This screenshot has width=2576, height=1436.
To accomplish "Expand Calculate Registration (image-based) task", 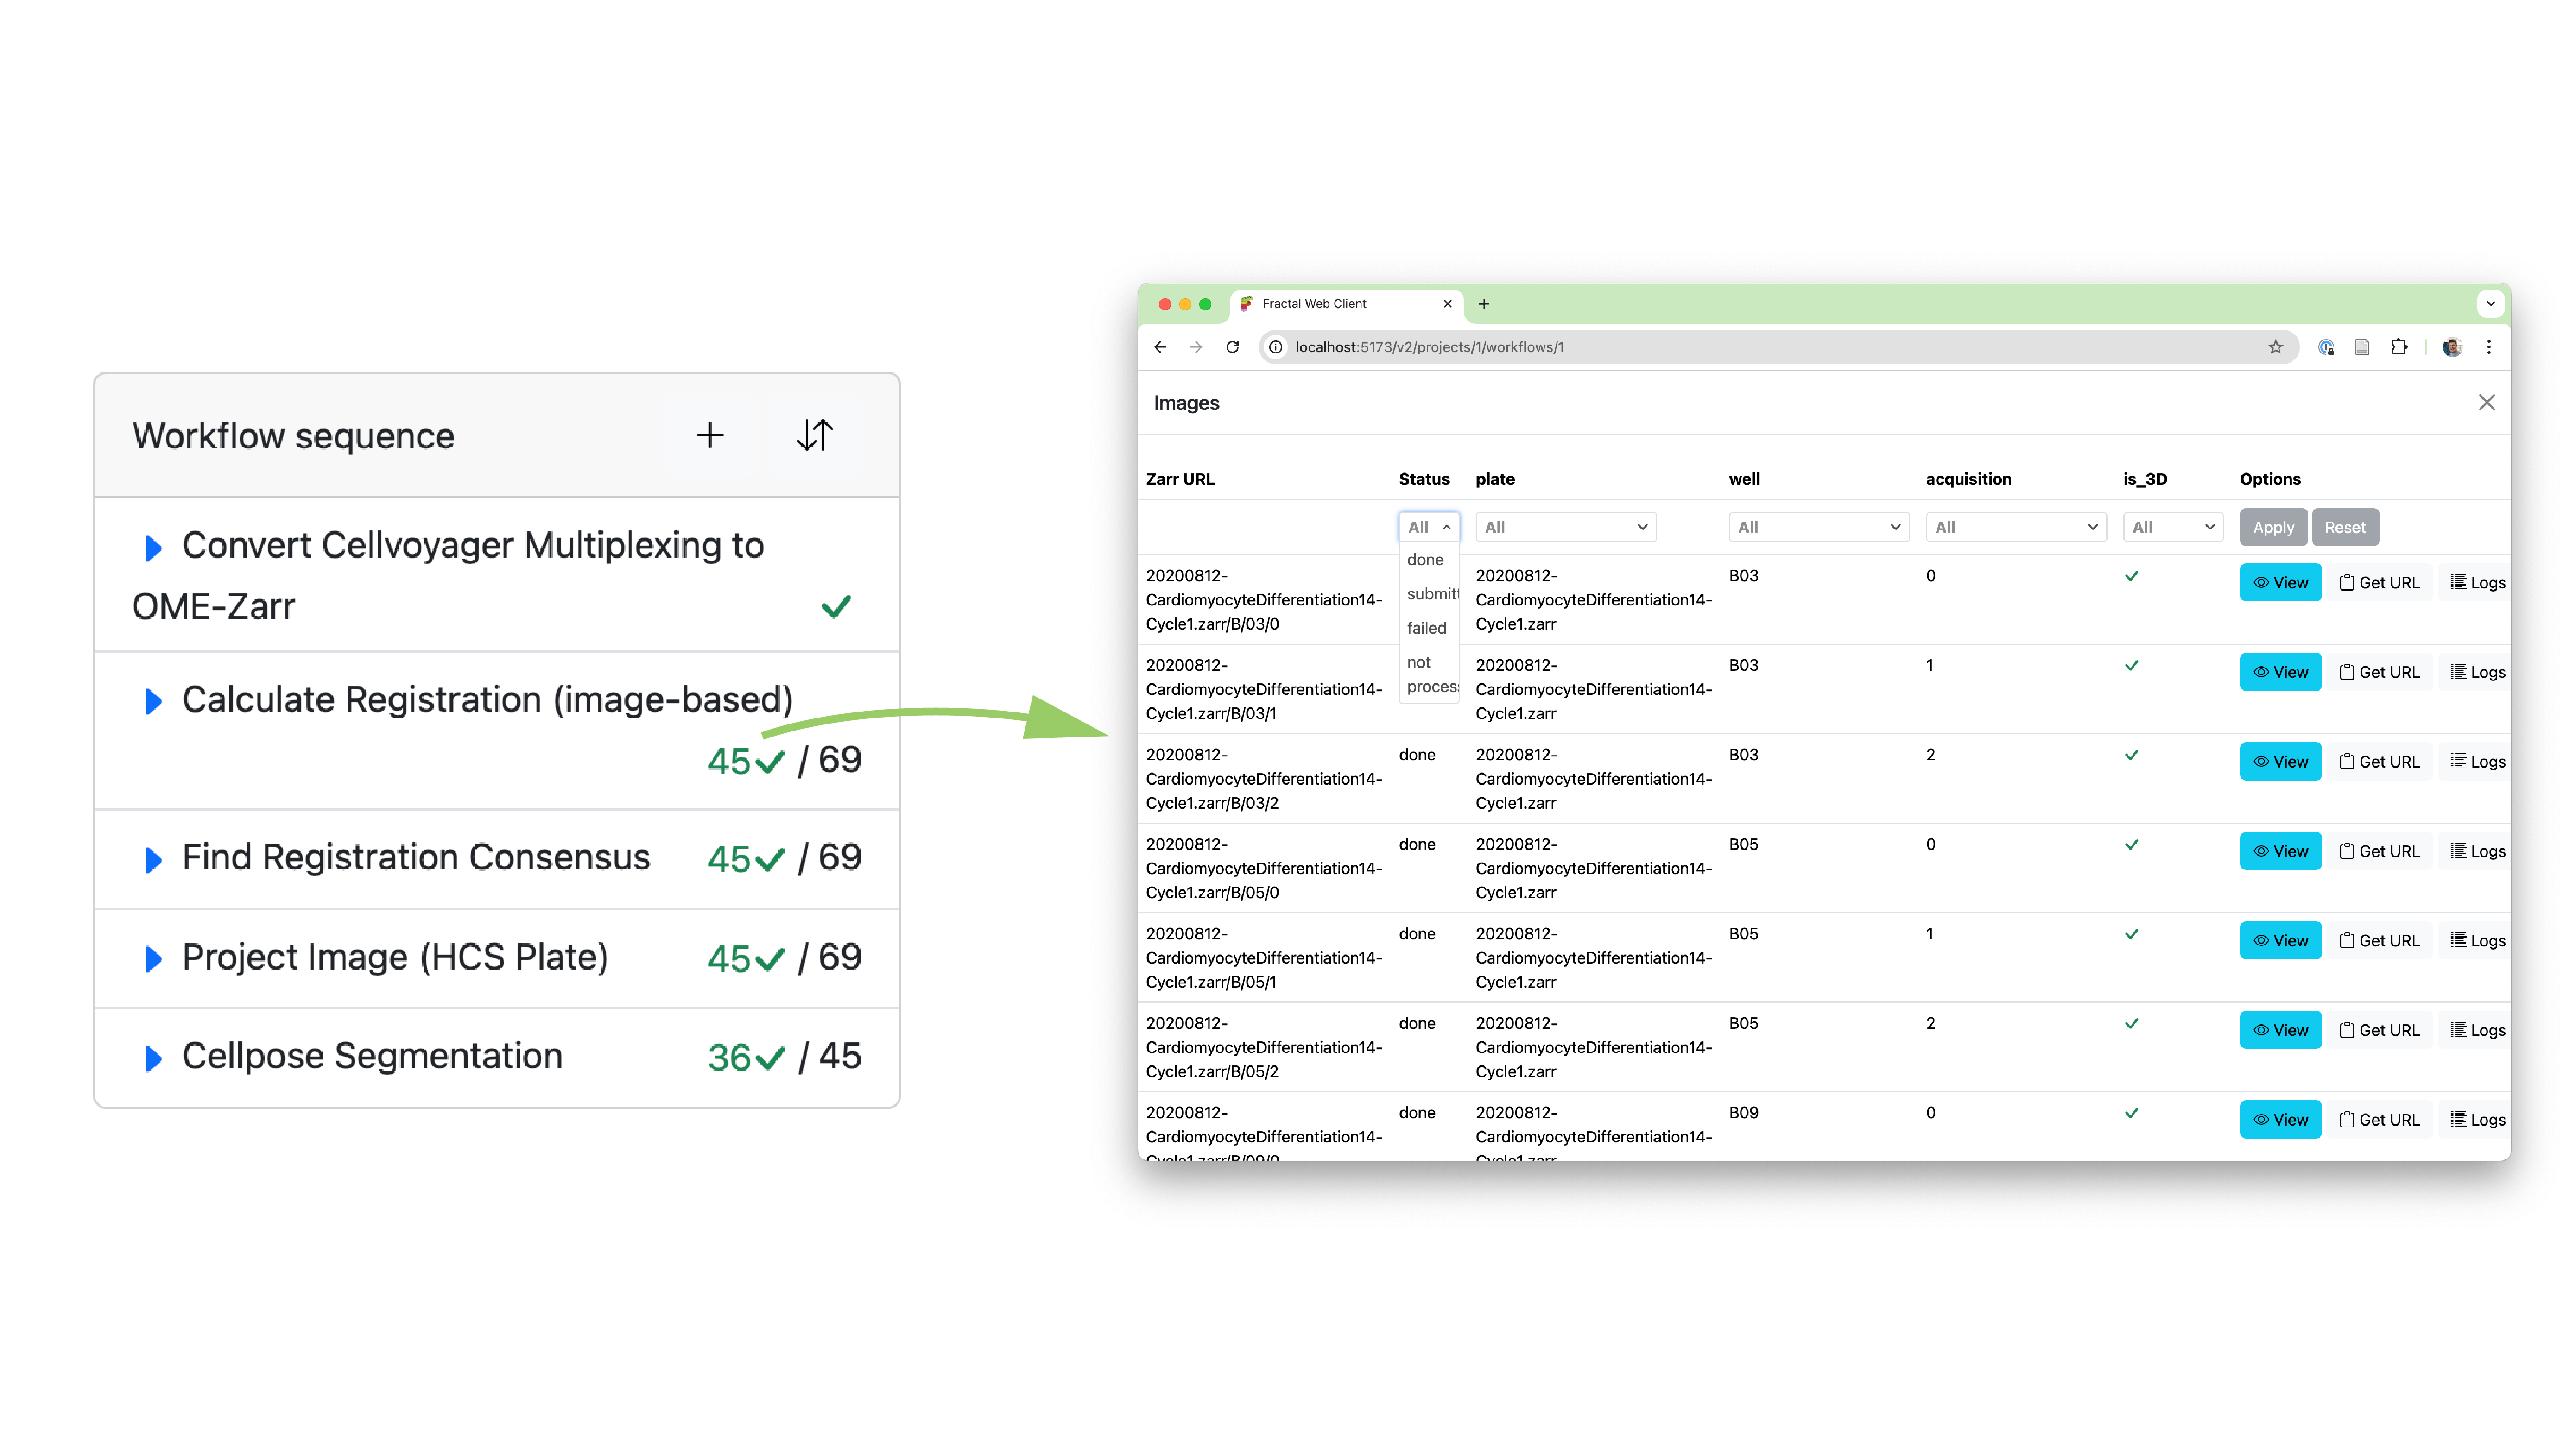I will [153, 701].
